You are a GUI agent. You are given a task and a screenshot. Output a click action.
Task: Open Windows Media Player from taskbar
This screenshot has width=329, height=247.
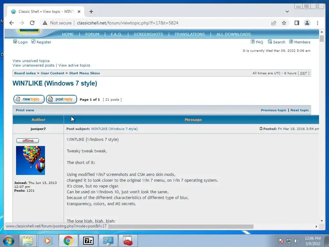click(48, 241)
